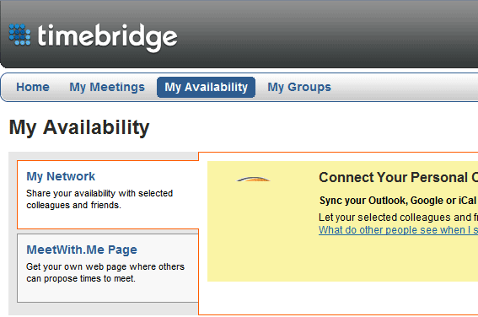Select the My Availability tab
478x317 pixels.
point(206,87)
